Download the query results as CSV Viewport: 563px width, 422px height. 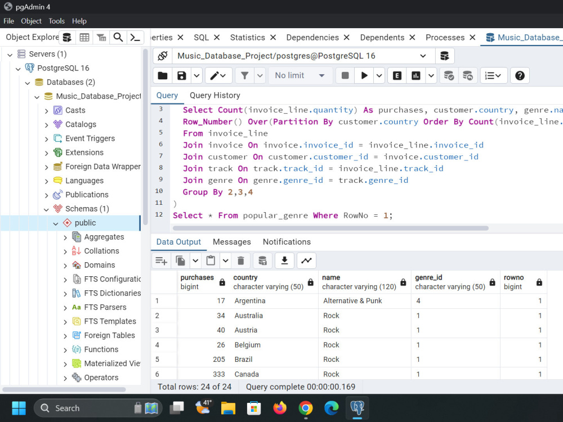(284, 260)
